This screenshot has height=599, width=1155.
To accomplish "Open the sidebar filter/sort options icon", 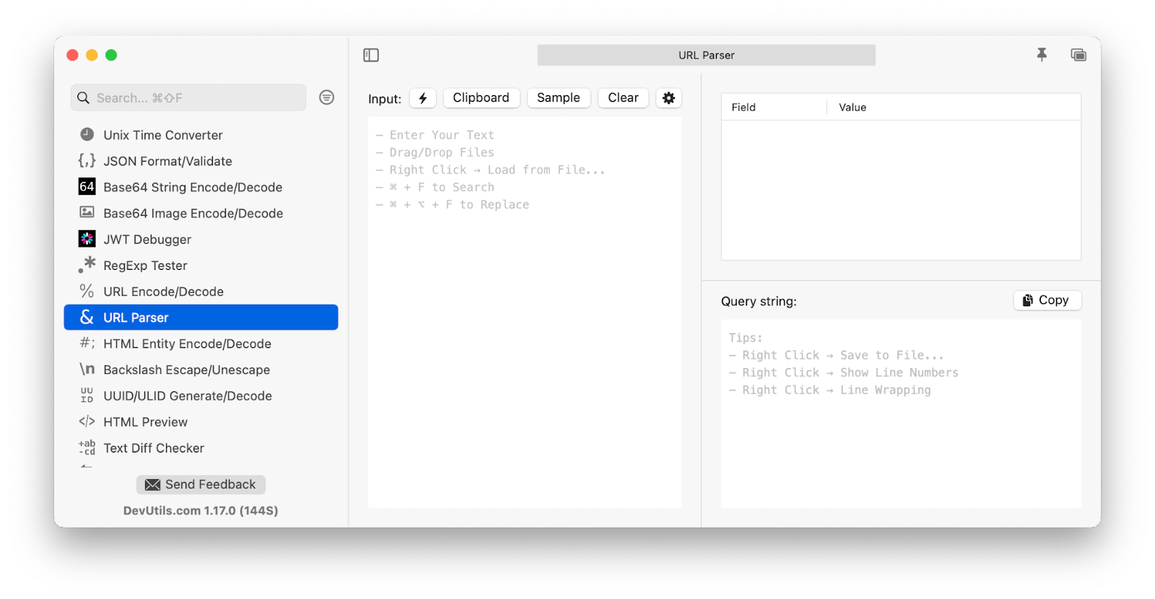I will (326, 97).
